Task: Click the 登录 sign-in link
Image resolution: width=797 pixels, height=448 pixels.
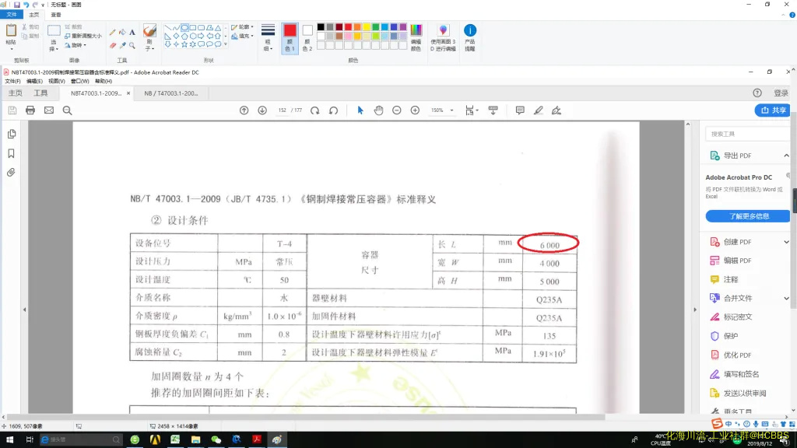Action: (x=781, y=93)
